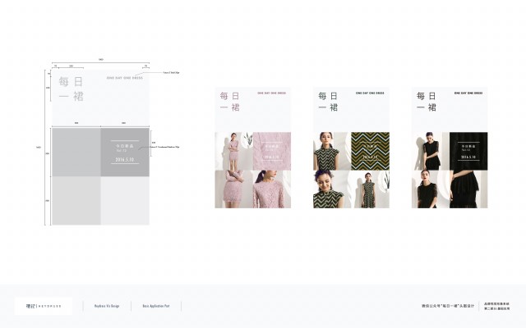Click the dark gray template block with date 2016.5.10

(x=125, y=152)
